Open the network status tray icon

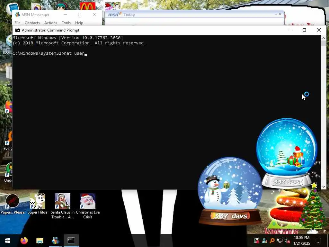(280, 241)
